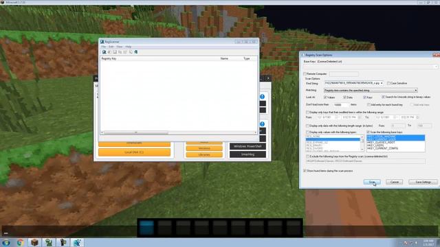Viewport: 440px width, 247px height.
Task: Click the Windows orange button
Action: [x=204, y=148]
